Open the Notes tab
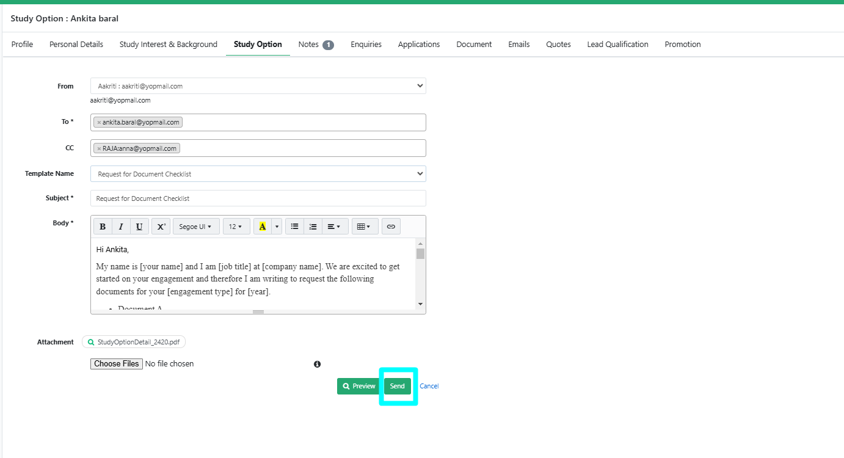844x458 pixels. tap(316, 45)
